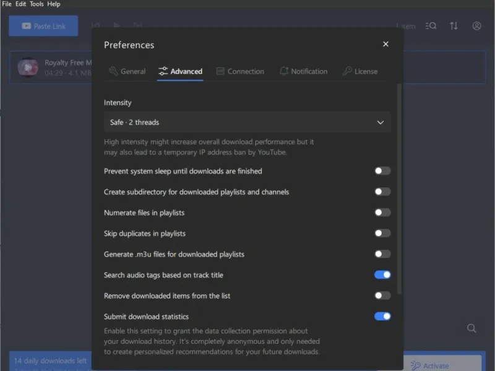Switch to the General tab
The image size is (495, 371).
(127, 71)
